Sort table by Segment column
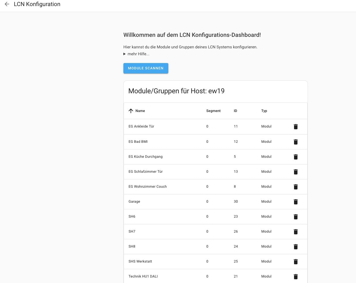 [x=213, y=111]
